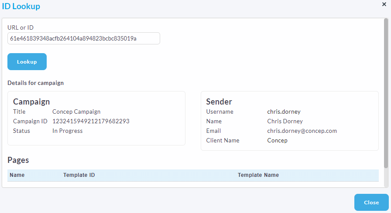Click sender name Chris Dorney
This screenshot has width=391, height=213.
285,121
